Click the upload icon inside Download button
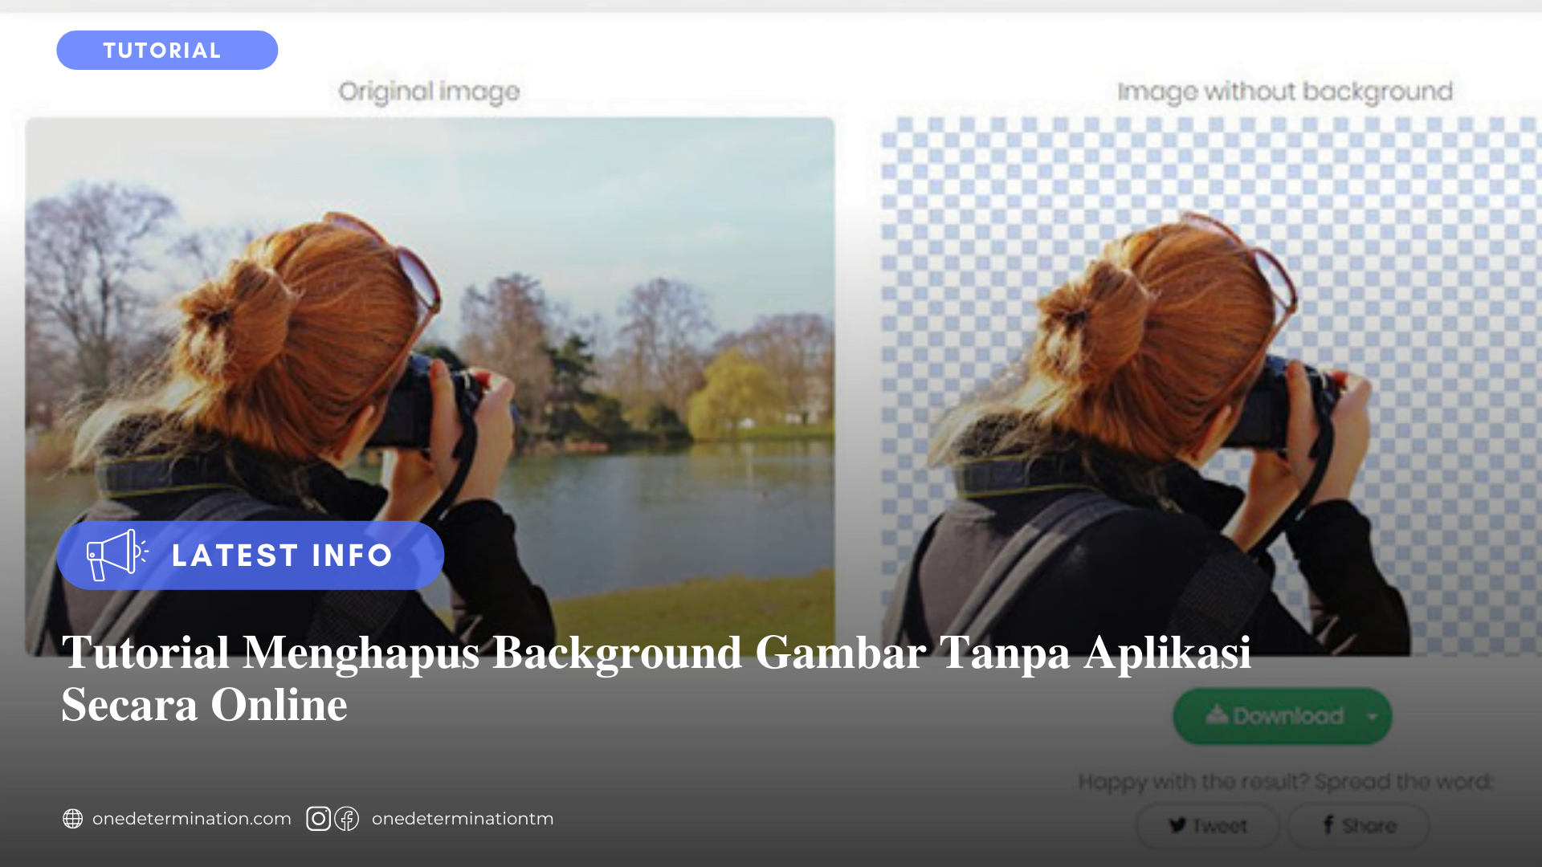Viewport: 1542px width, 867px height. (1217, 714)
